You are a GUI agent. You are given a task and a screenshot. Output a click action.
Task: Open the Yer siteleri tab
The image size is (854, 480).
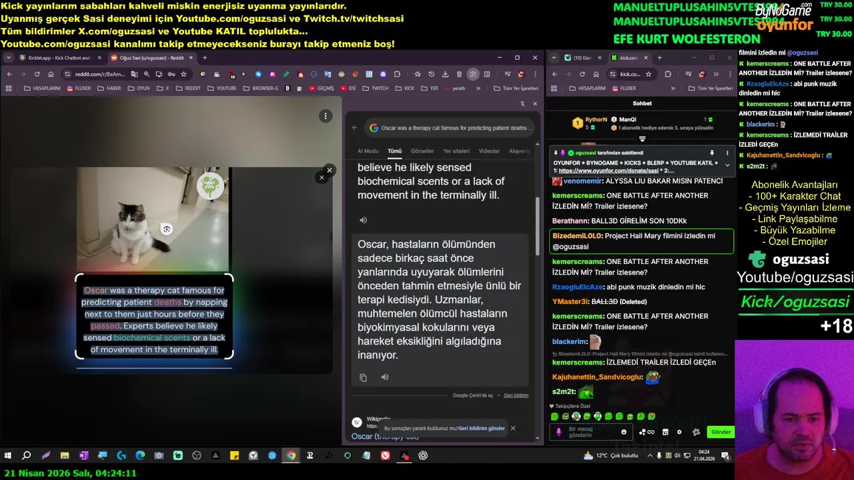click(x=456, y=151)
